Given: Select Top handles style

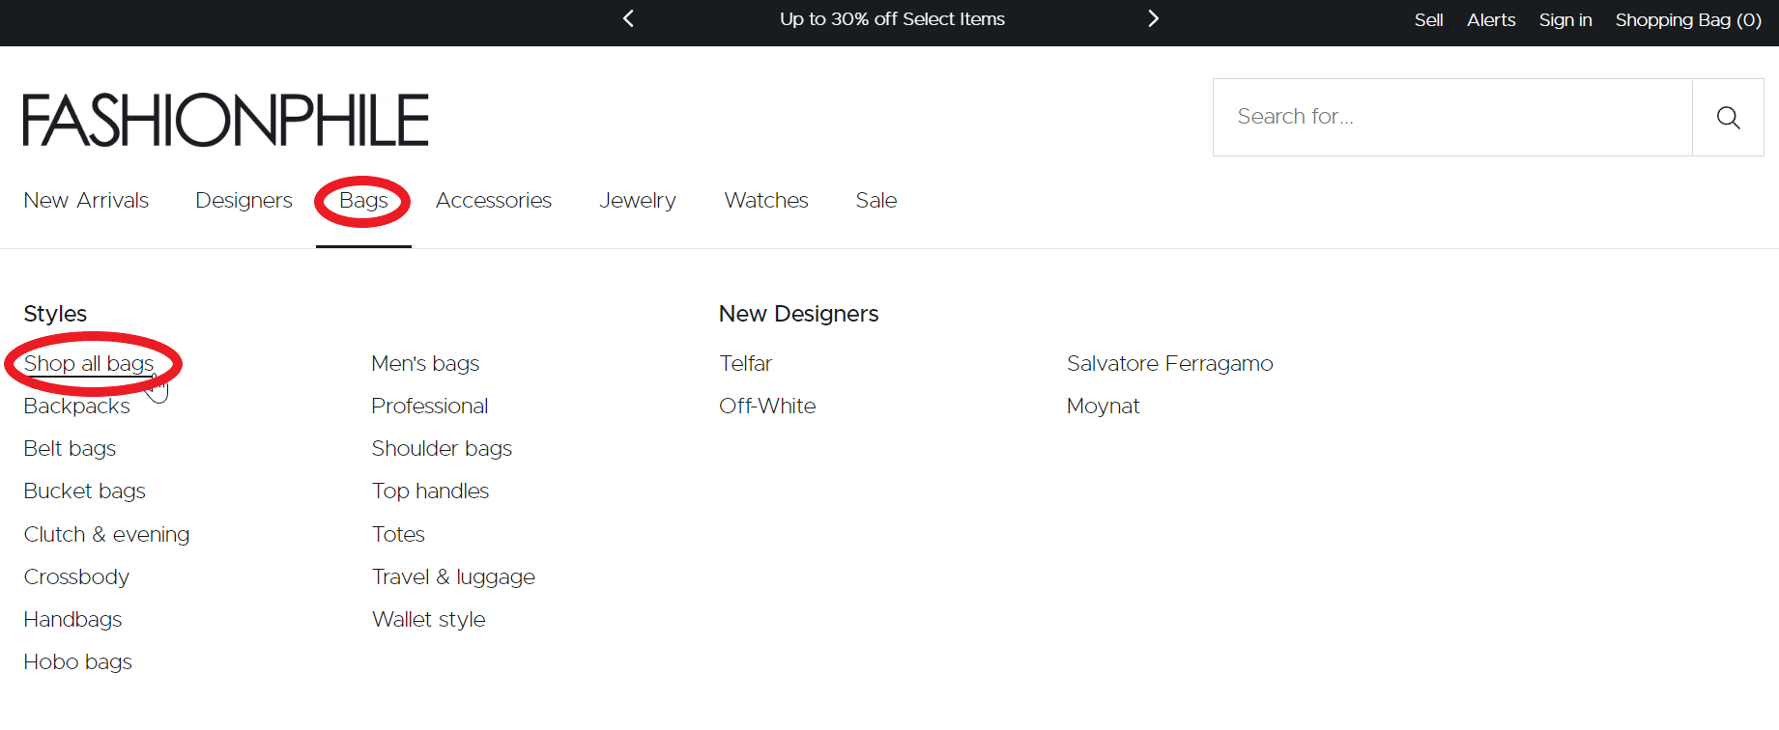Looking at the screenshot, I should [430, 491].
